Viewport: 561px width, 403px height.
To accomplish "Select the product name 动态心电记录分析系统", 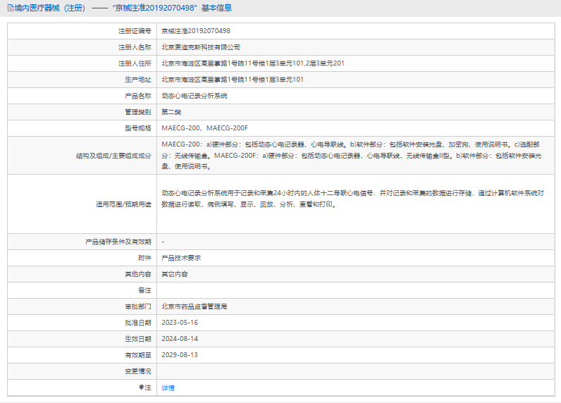I will [x=195, y=96].
